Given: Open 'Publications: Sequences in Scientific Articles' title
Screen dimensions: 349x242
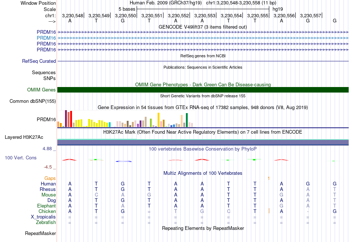Looking at the screenshot, I should (x=203, y=67).
